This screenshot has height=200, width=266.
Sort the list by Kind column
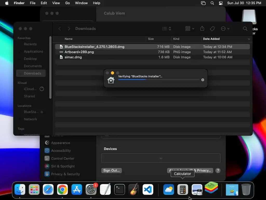point(176,39)
